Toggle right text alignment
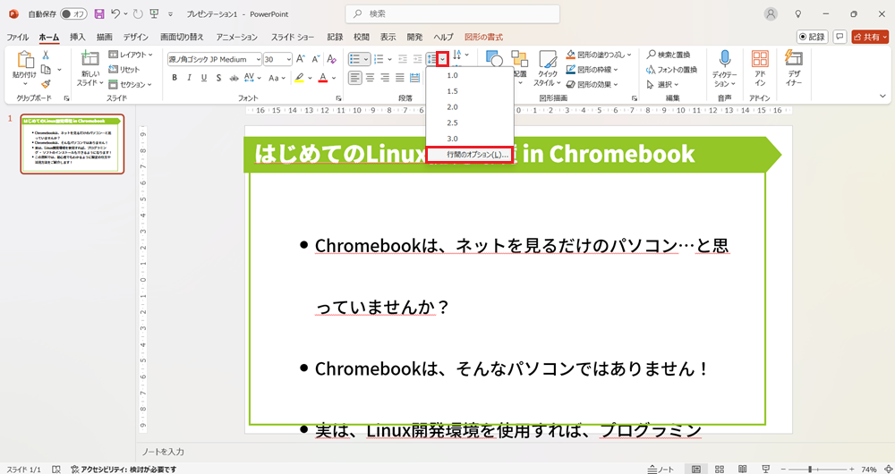895x474 pixels. coord(385,78)
